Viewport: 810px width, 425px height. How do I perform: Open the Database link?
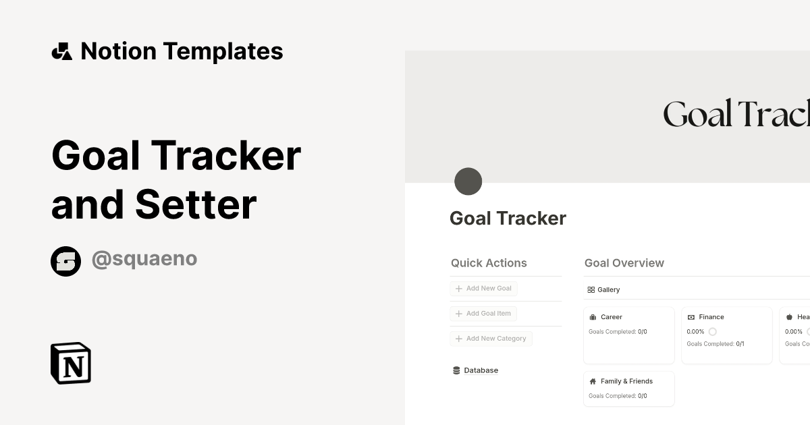coord(481,370)
